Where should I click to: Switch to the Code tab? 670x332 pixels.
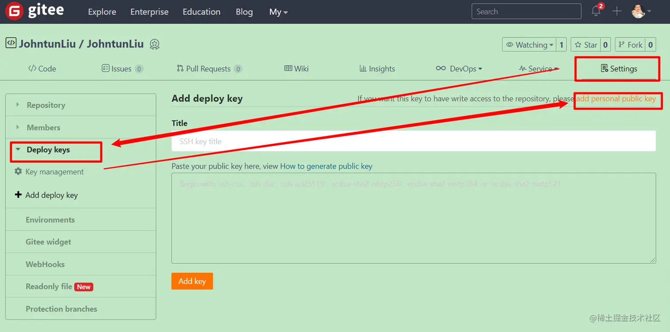tap(42, 69)
